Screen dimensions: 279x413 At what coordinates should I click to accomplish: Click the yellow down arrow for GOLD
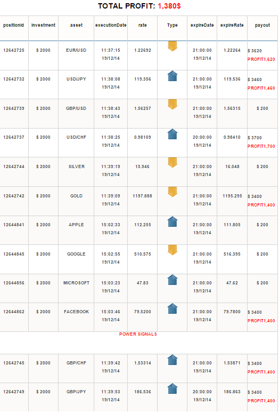pos(173,192)
